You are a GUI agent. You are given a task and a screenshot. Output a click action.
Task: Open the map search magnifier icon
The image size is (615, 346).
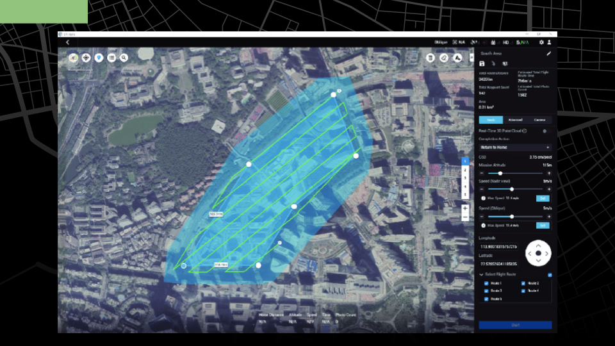click(x=124, y=58)
